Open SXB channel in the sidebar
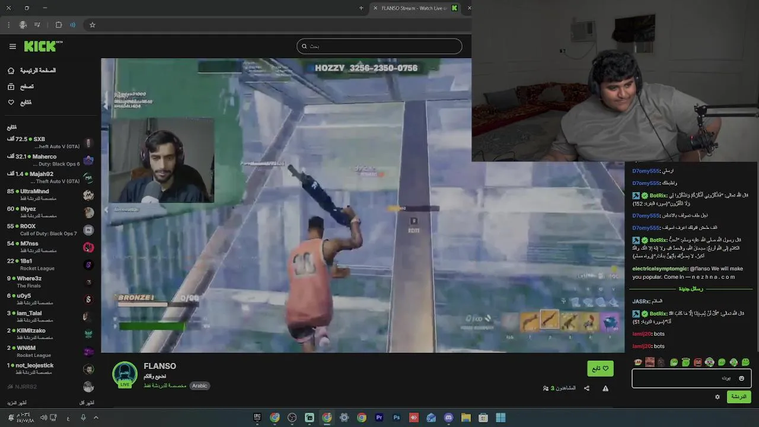The image size is (759, 427). point(49,142)
